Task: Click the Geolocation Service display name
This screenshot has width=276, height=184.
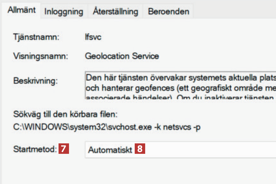Action: [122, 56]
